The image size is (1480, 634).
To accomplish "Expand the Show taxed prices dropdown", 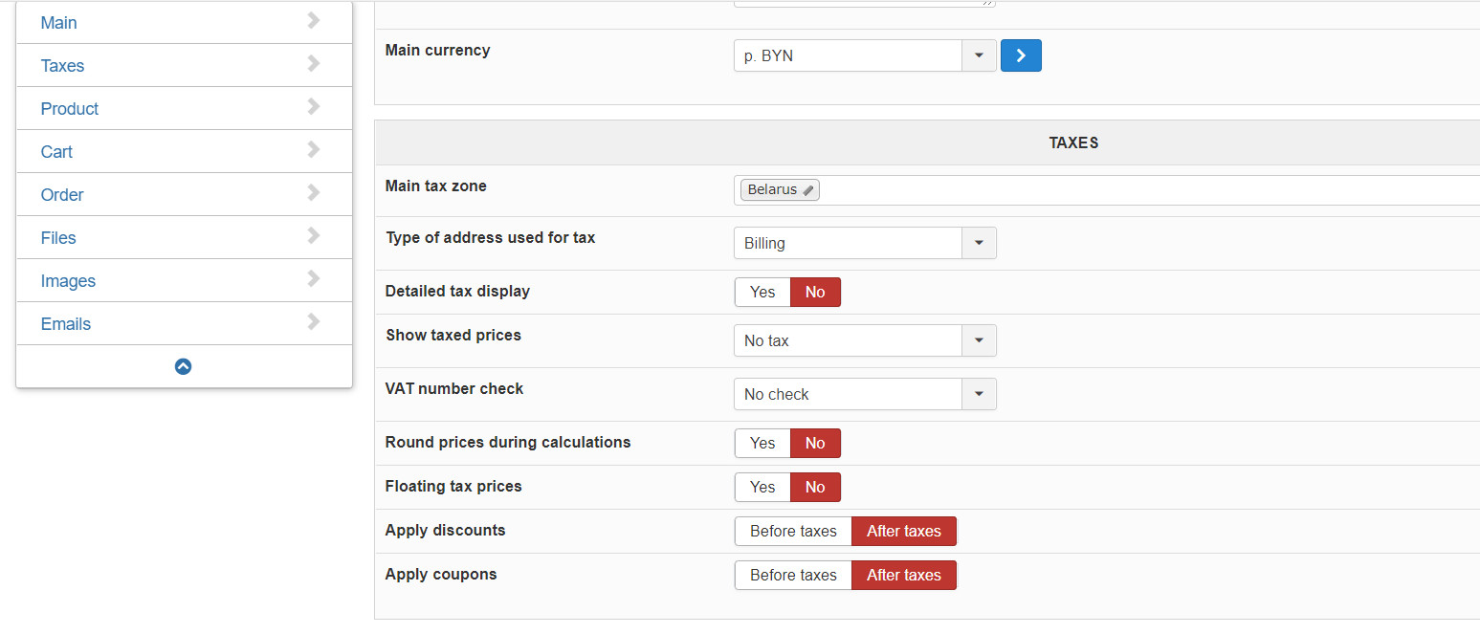I will [979, 340].
